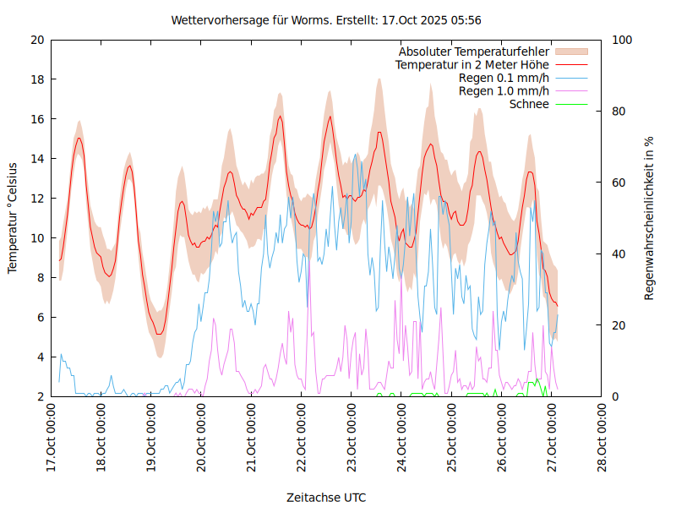Click the '10' tick on the temperature axis
The height and width of the screenshot is (507, 676).
(36, 238)
